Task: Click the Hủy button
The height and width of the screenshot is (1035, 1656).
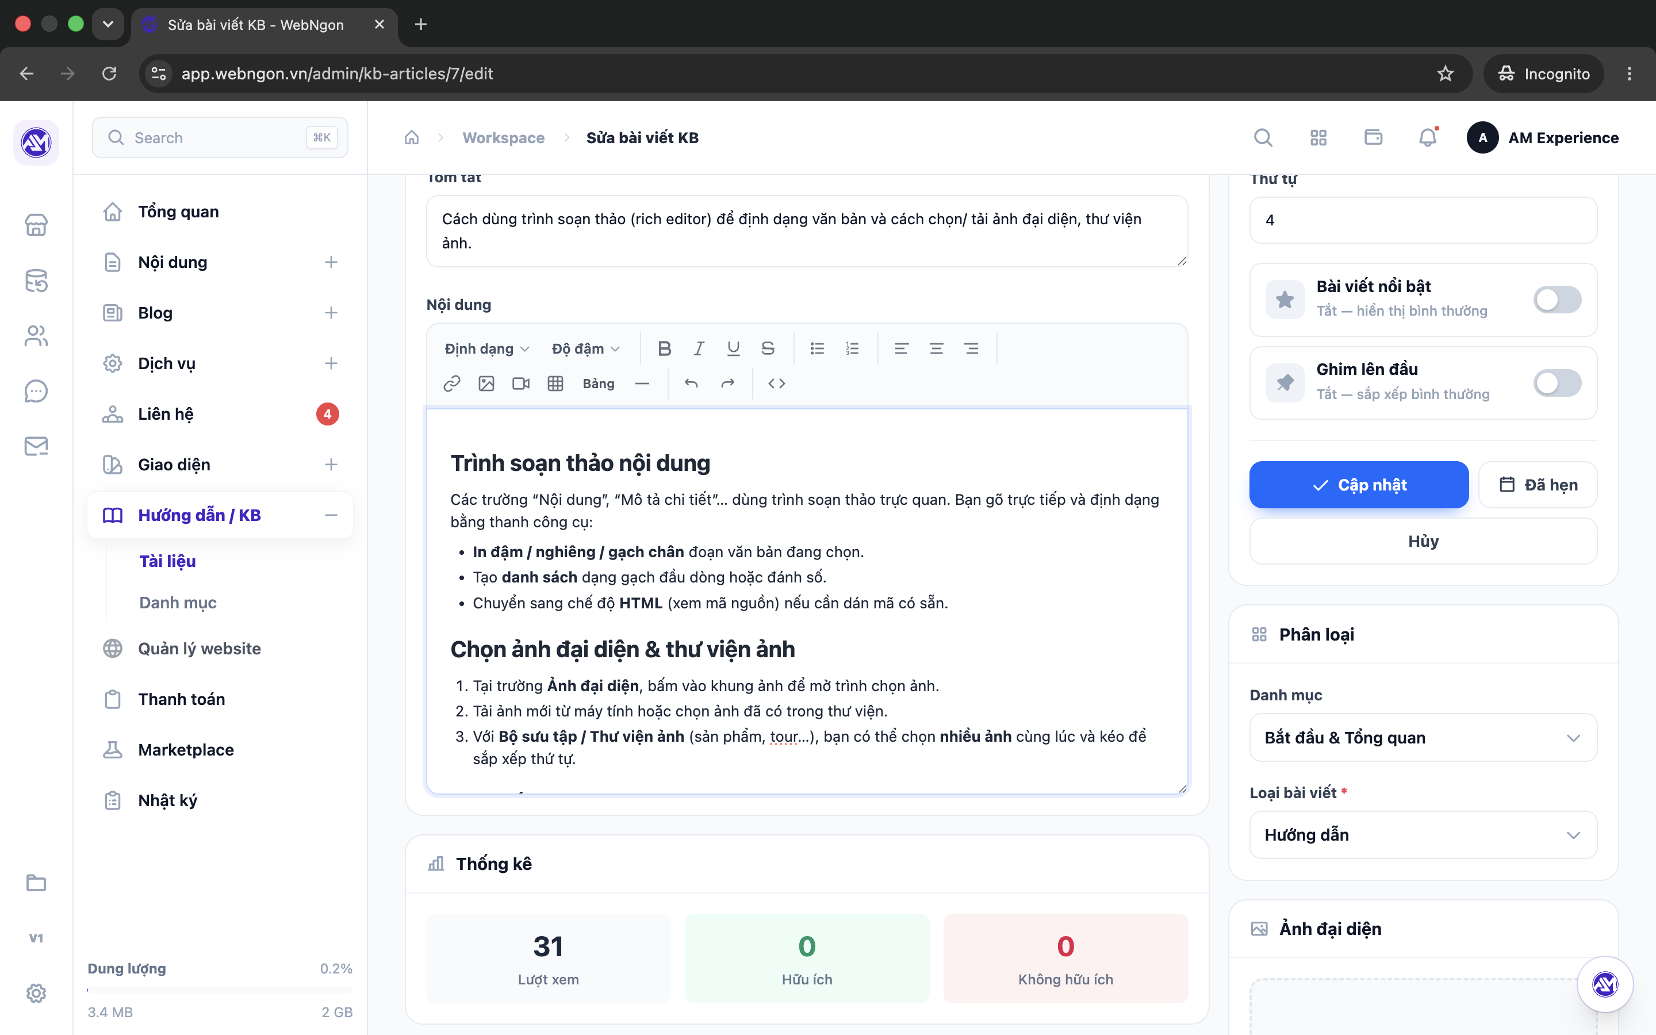Action: pyautogui.click(x=1423, y=540)
